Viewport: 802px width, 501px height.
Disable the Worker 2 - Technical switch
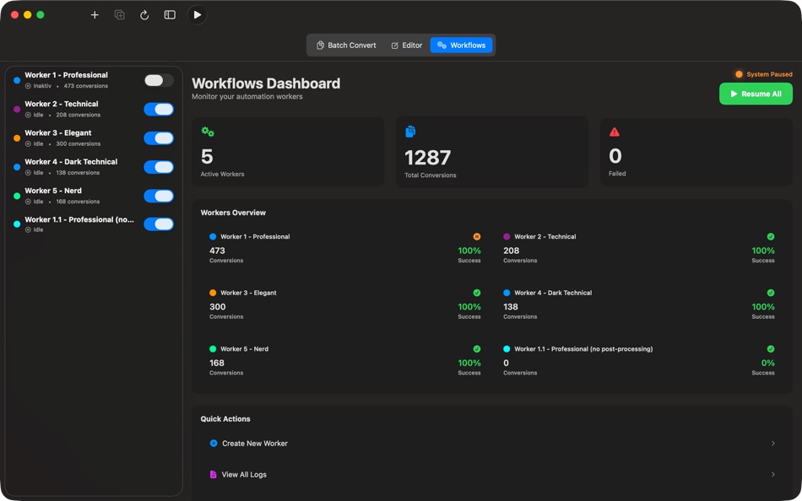[159, 109]
